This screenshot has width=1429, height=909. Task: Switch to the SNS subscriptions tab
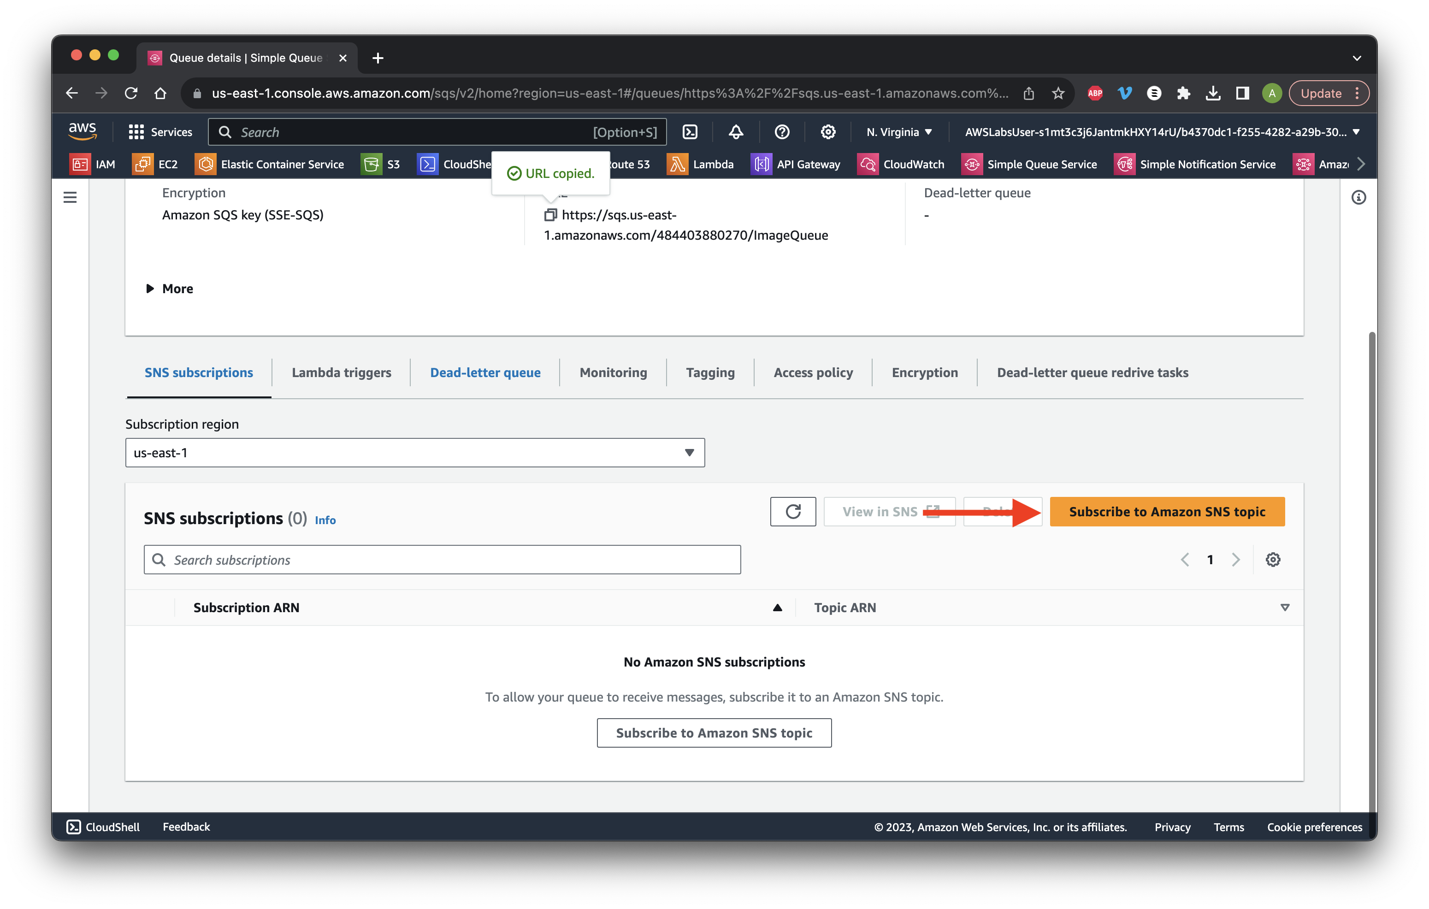click(x=199, y=372)
